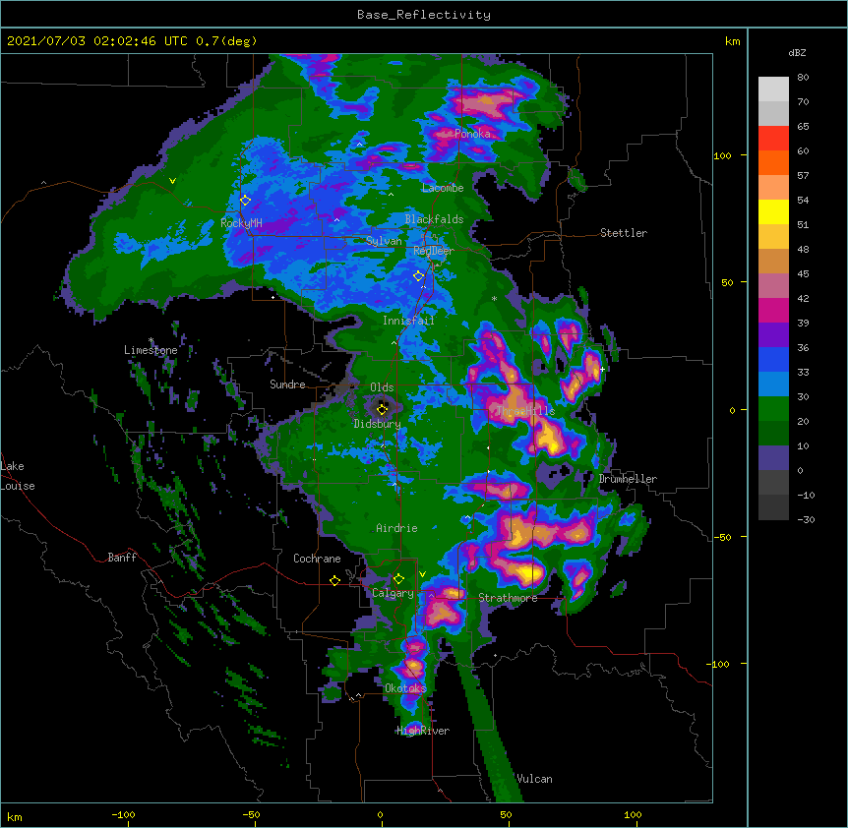Click the Innisfail city label
The height and width of the screenshot is (828, 848).
coord(408,321)
